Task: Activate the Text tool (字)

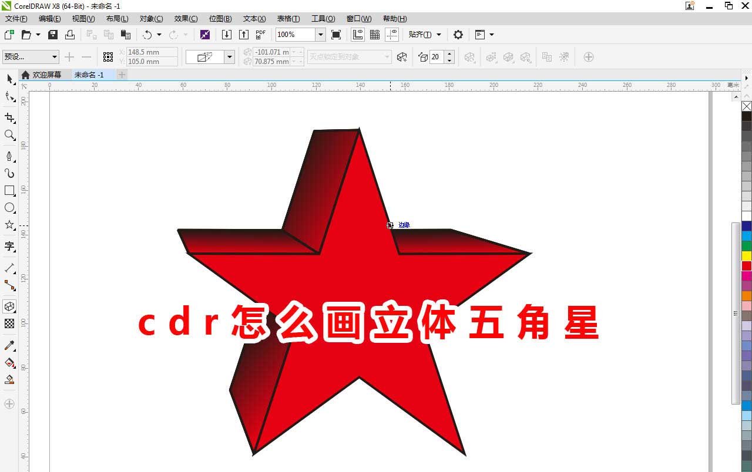Action: pyautogui.click(x=9, y=246)
